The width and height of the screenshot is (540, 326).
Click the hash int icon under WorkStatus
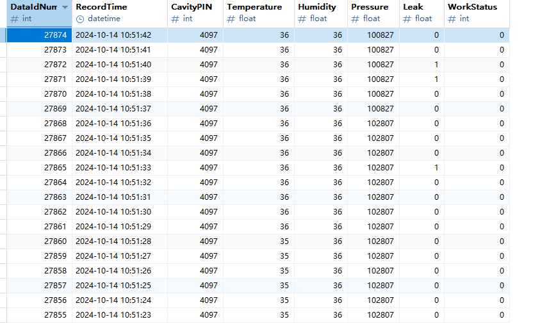click(452, 19)
